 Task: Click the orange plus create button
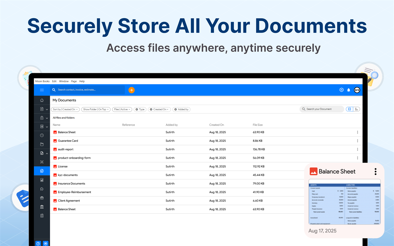pos(131,90)
